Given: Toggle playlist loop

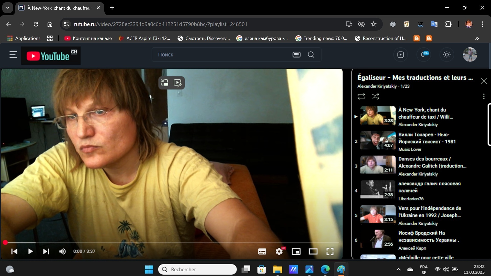Looking at the screenshot, I should coord(361,96).
